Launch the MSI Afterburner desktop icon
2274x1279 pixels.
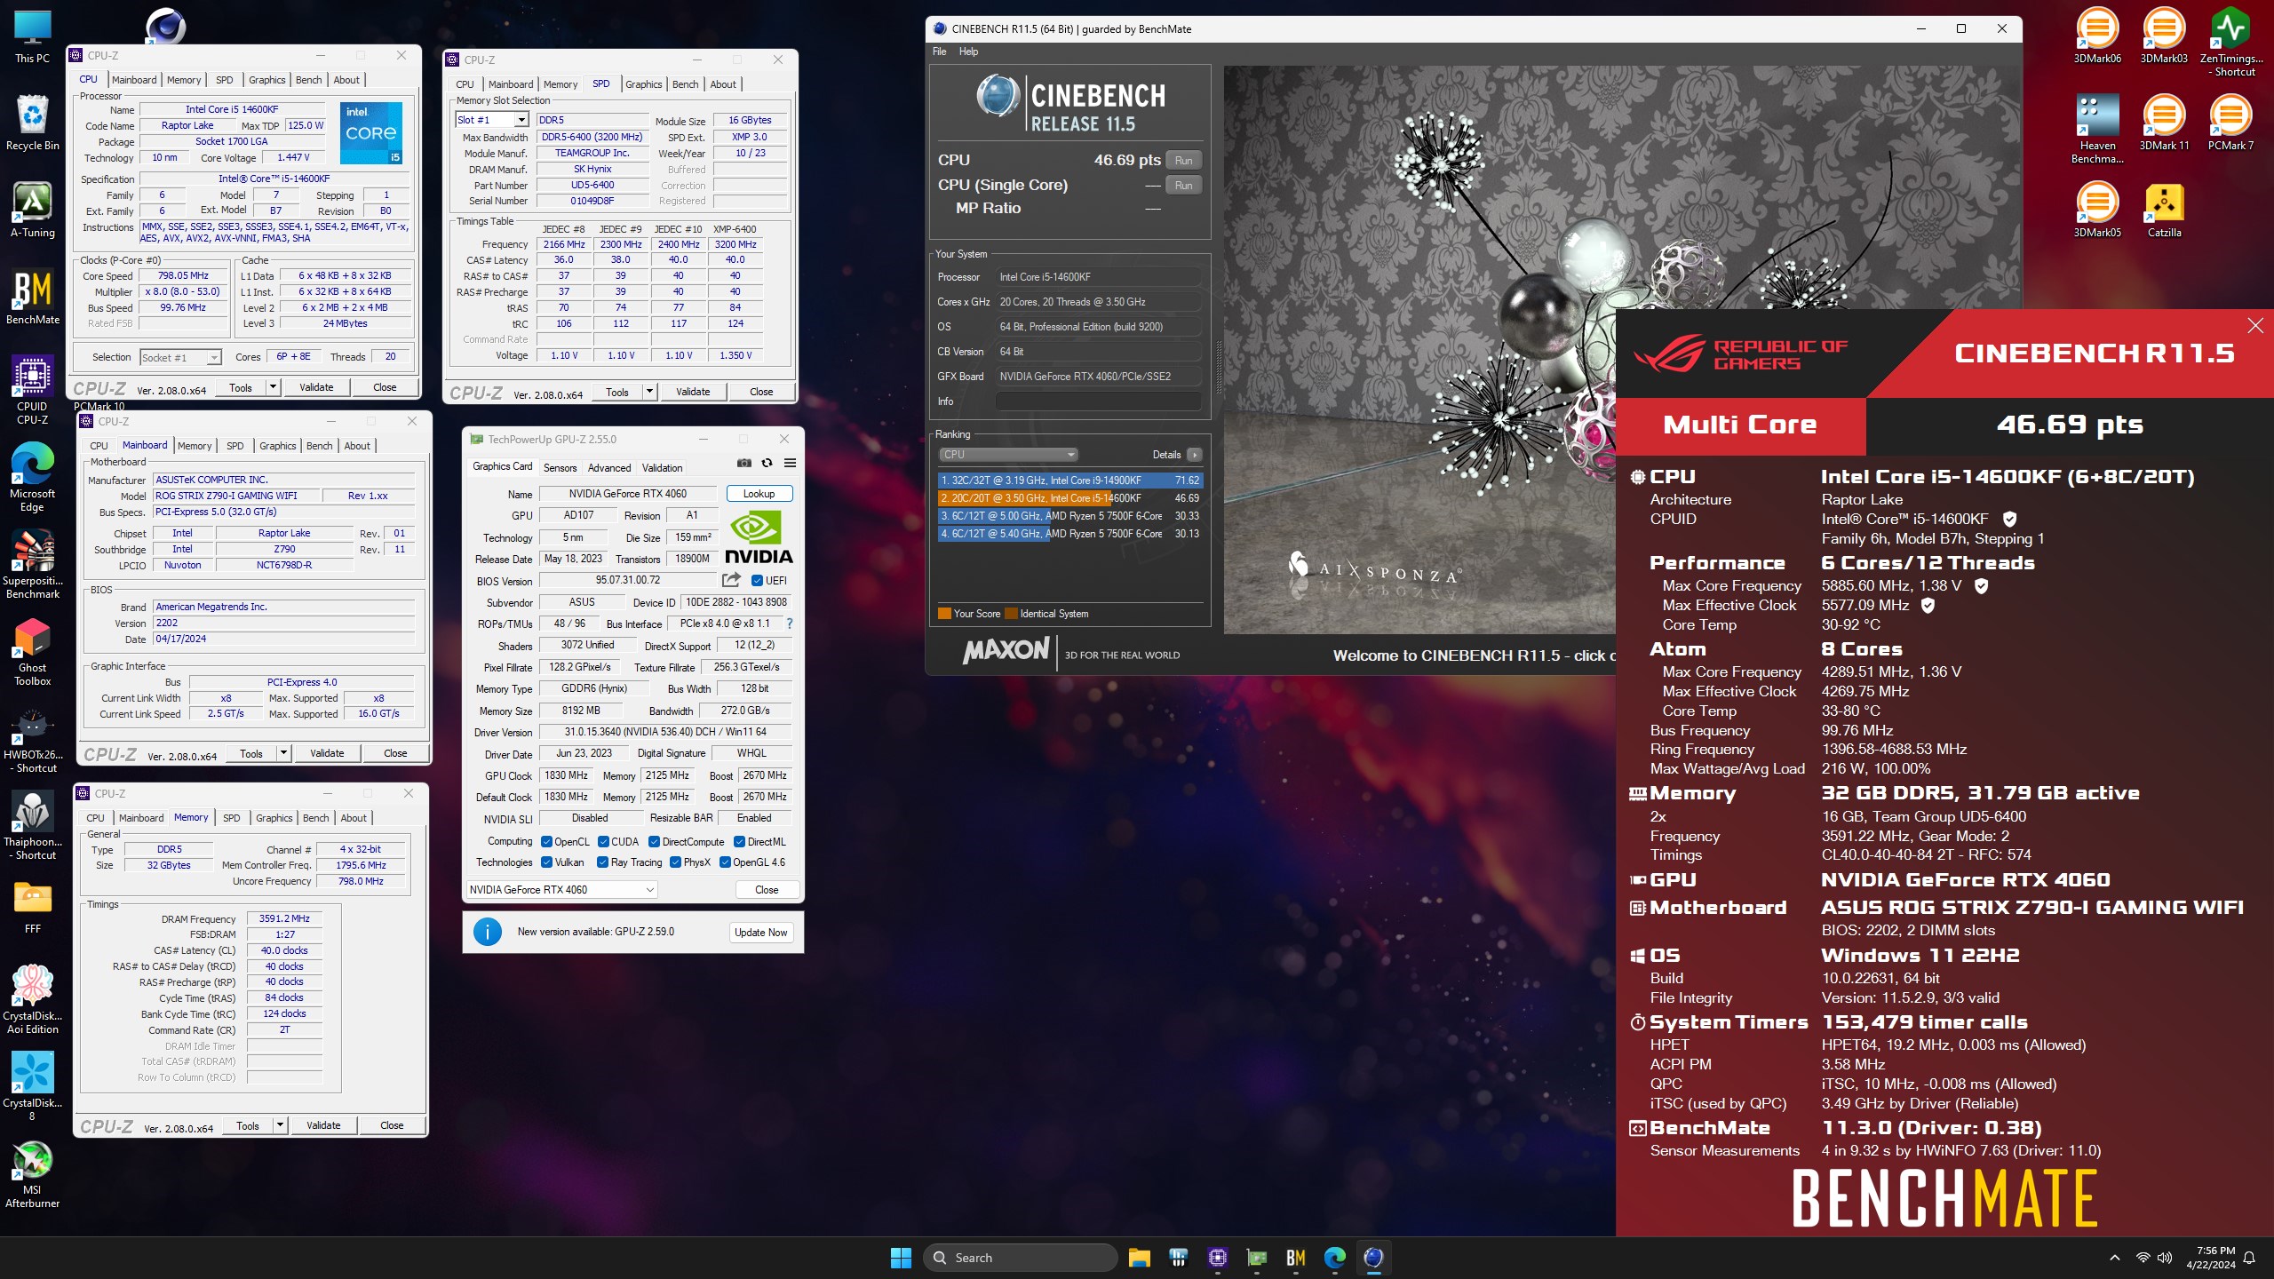coord(33,1172)
